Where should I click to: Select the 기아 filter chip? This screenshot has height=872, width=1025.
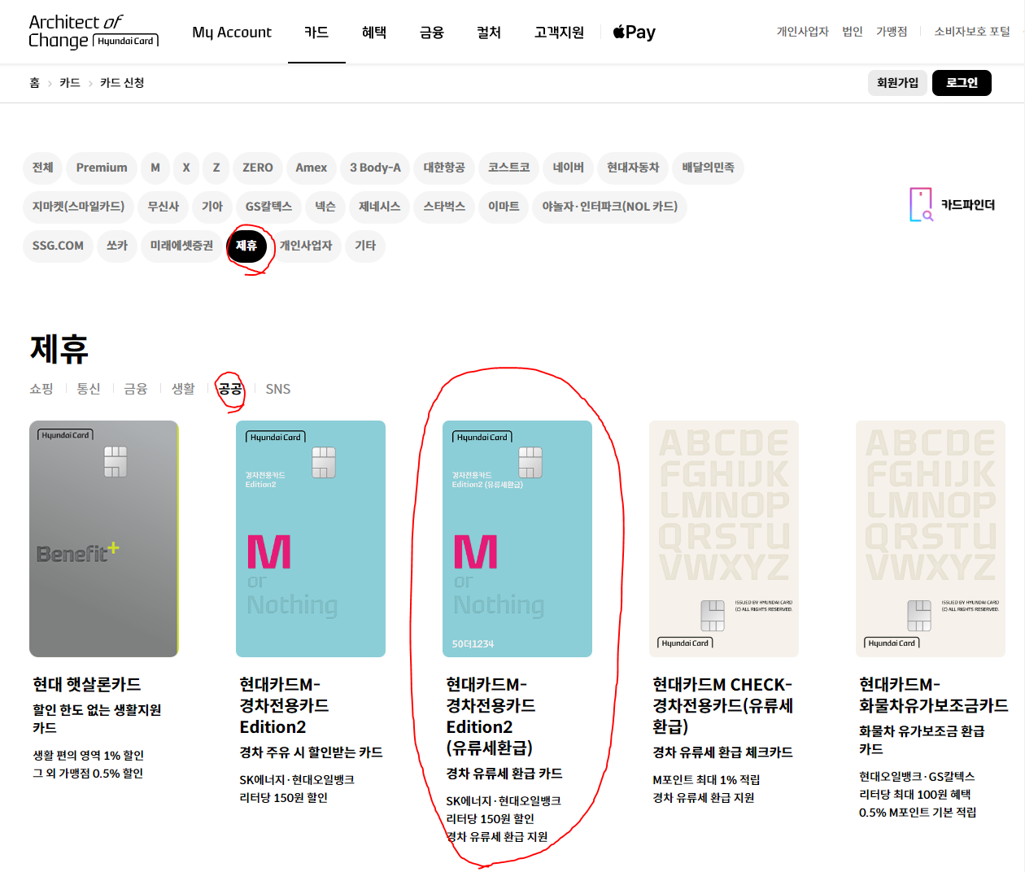(212, 207)
